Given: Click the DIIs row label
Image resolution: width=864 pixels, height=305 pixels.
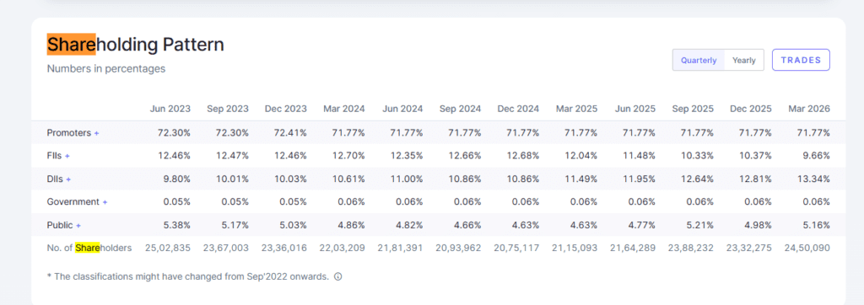Looking at the screenshot, I should tap(55, 179).
